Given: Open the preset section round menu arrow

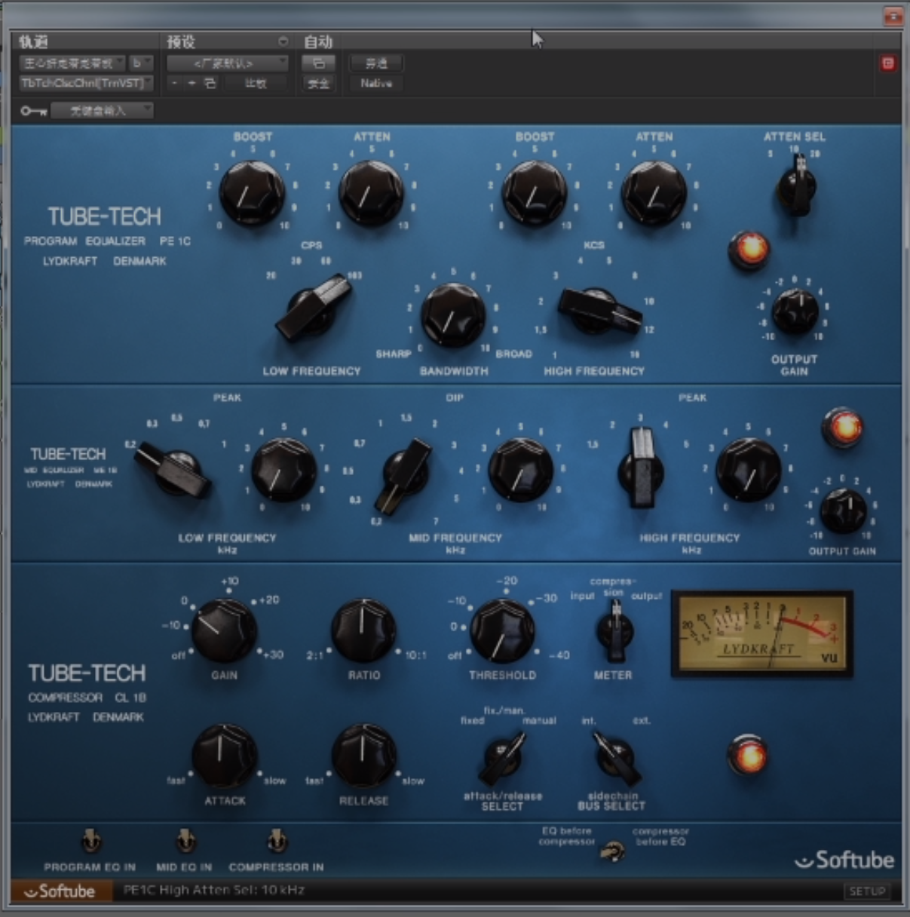Looking at the screenshot, I should [283, 41].
